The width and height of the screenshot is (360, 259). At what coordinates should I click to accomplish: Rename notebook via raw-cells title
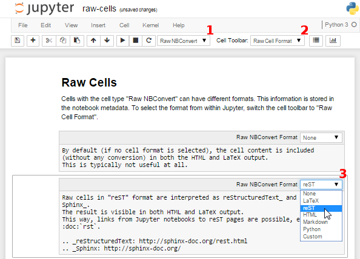[x=99, y=8]
